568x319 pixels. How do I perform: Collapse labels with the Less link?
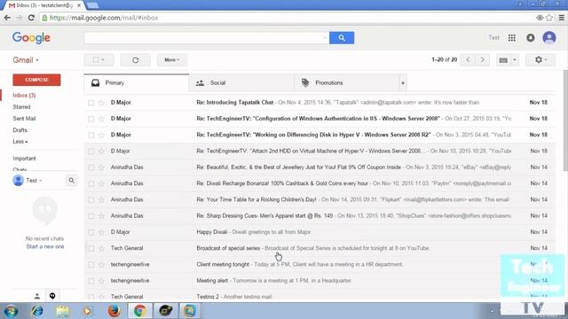click(20, 142)
